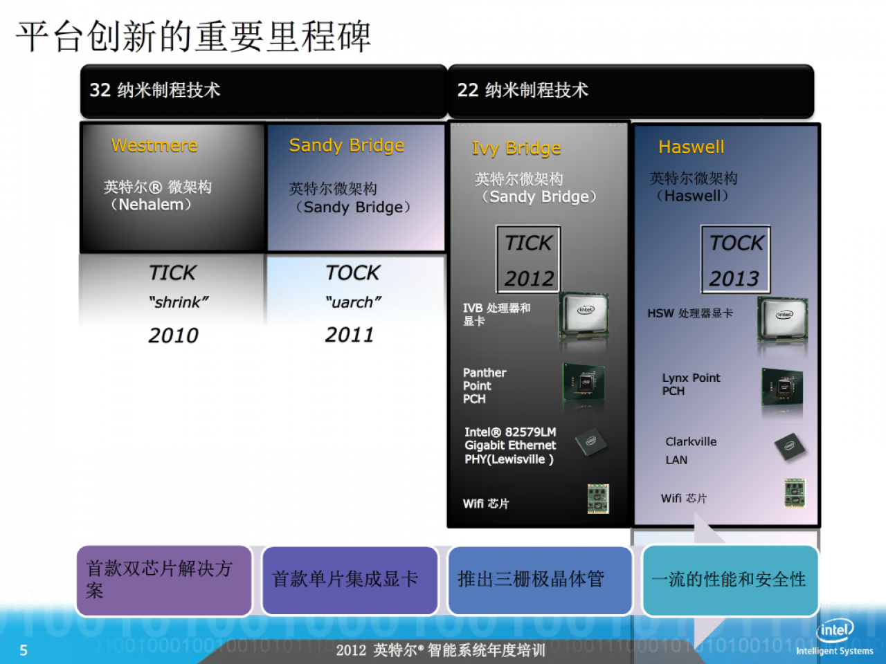Image resolution: width=886 pixels, height=664 pixels.
Task: Select the Lynx Point PCH label
Action: [x=691, y=384]
